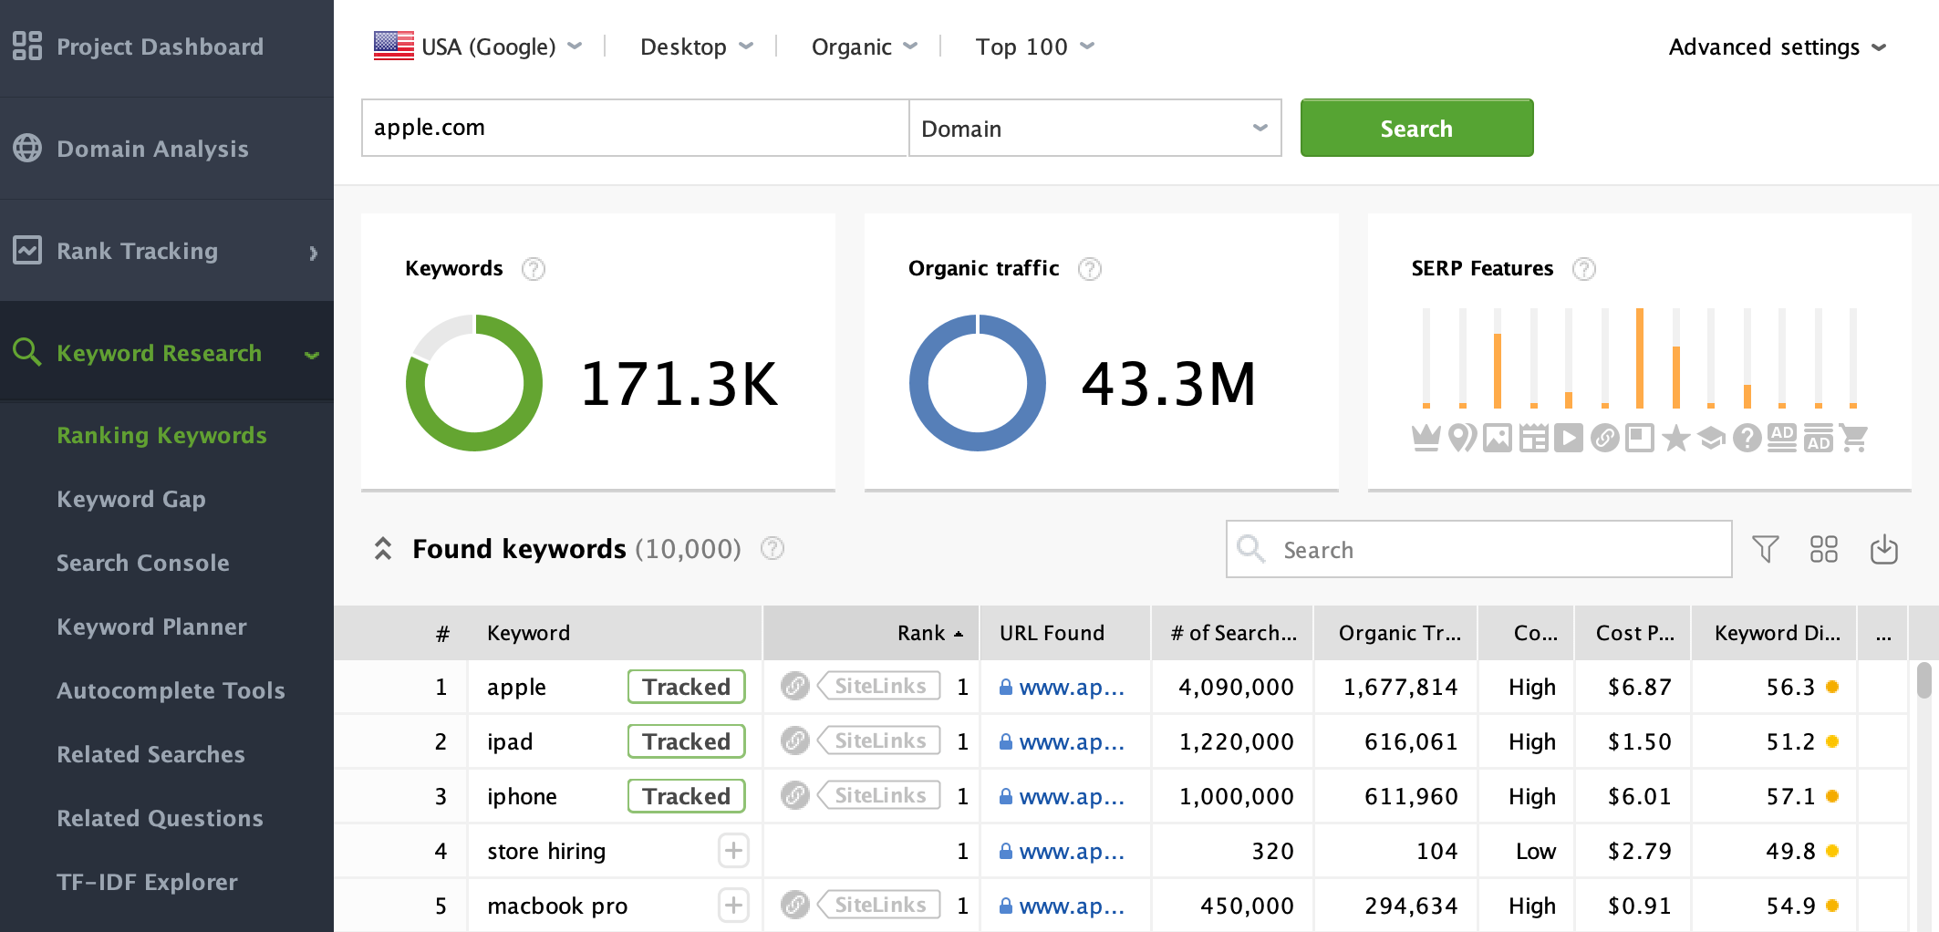Click the news SERP feature icon
1939x932 pixels.
point(1533,439)
